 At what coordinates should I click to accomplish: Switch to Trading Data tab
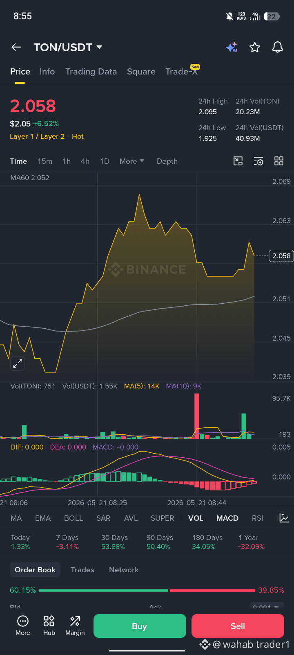coord(91,72)
